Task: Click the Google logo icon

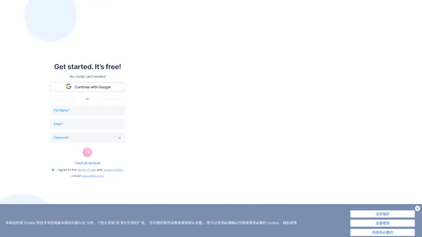Action: [69, 87]
